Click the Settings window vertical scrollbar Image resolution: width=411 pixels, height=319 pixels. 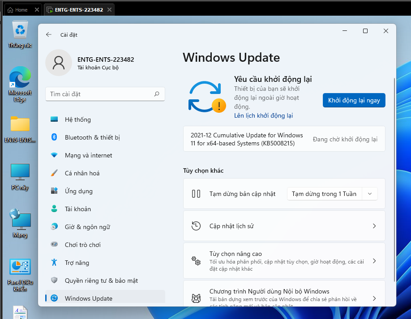pos(394,180)
